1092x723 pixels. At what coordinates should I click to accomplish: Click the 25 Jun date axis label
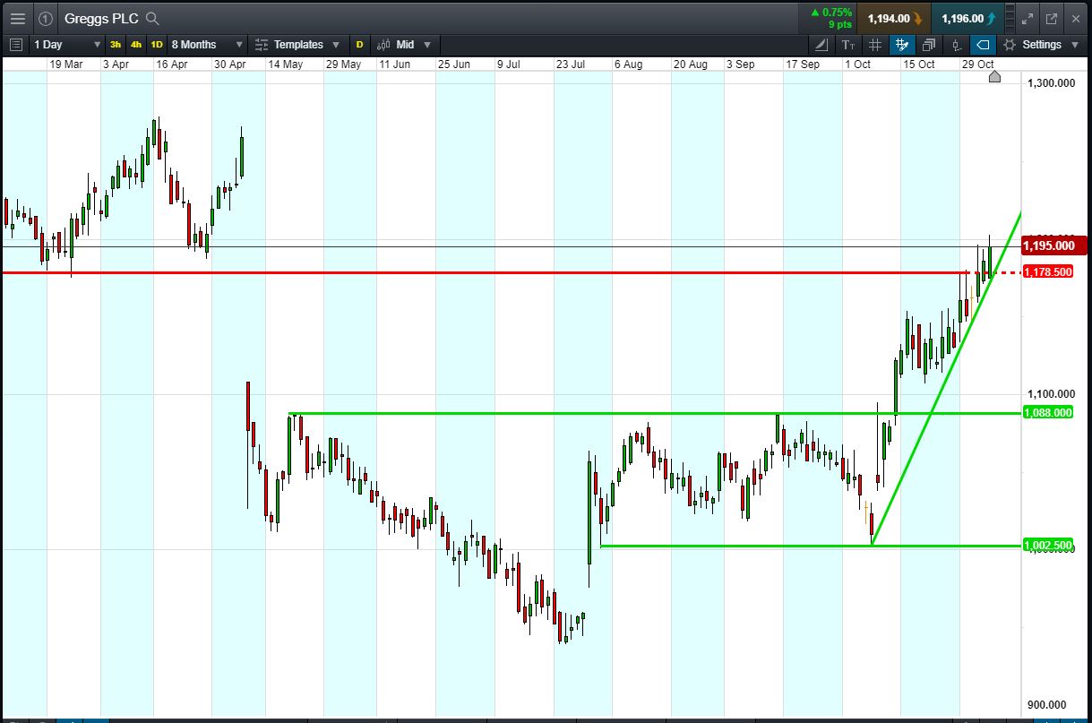point(454,65)
